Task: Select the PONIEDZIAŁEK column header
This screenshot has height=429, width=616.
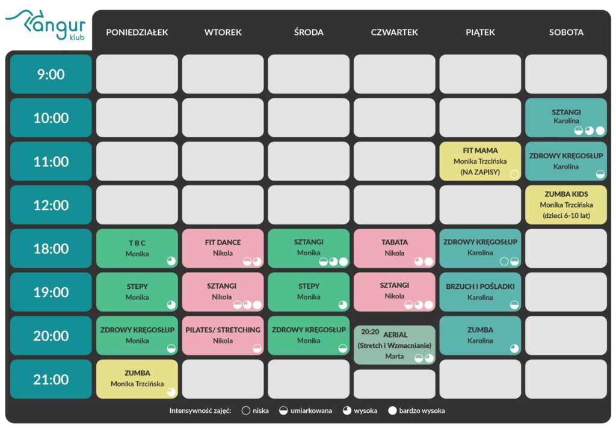Action: click(137, 32)
